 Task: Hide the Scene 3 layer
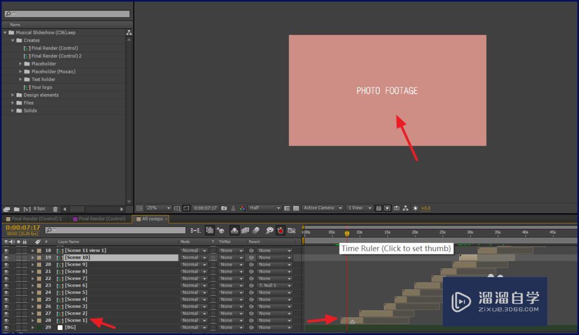click(6, 307)
